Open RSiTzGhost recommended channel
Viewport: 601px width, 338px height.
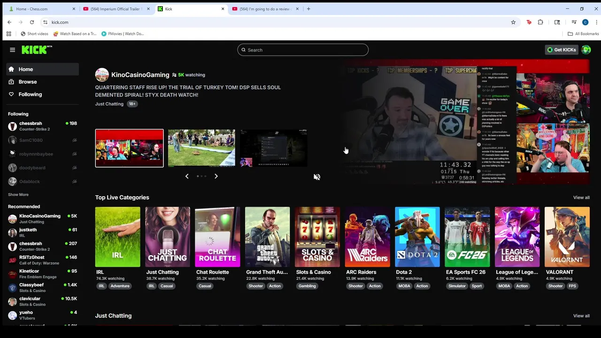tap(43, 260)
